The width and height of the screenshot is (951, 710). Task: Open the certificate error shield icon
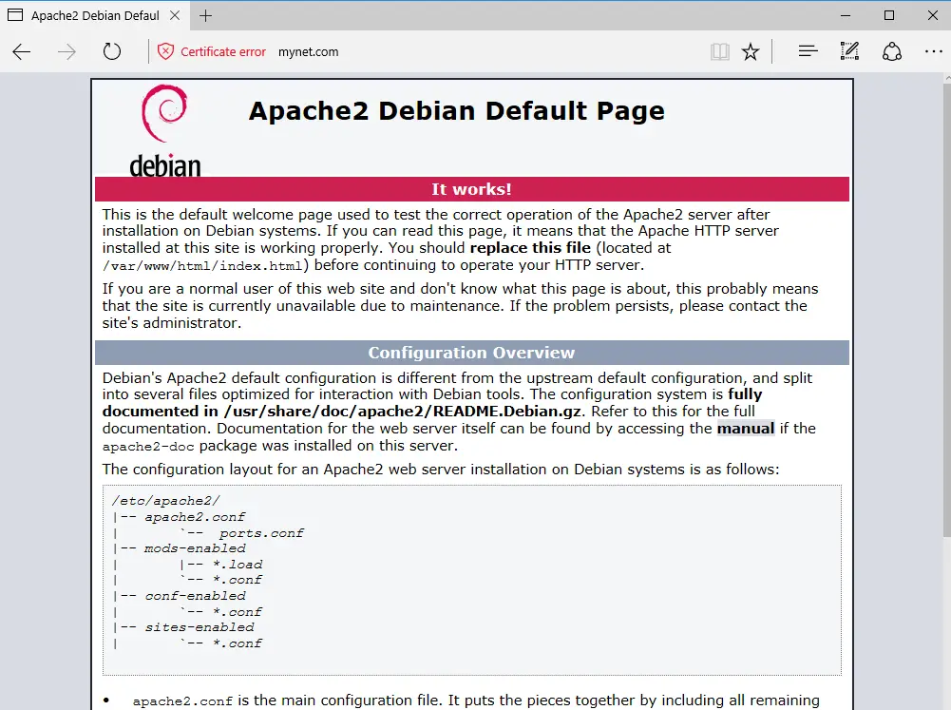[x=165, y=51]
